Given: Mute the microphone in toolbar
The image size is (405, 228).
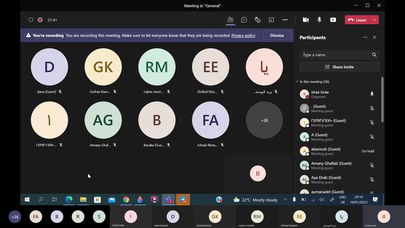Looking at the screenshot, I should tap(319, 20).
